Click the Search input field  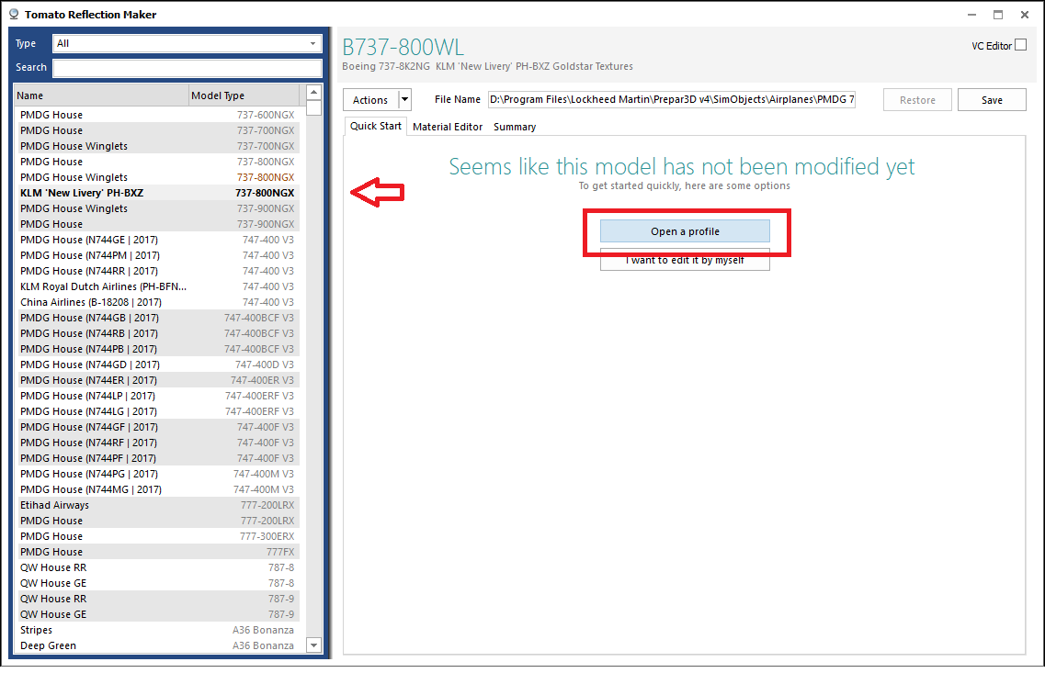tap(187, 67)
